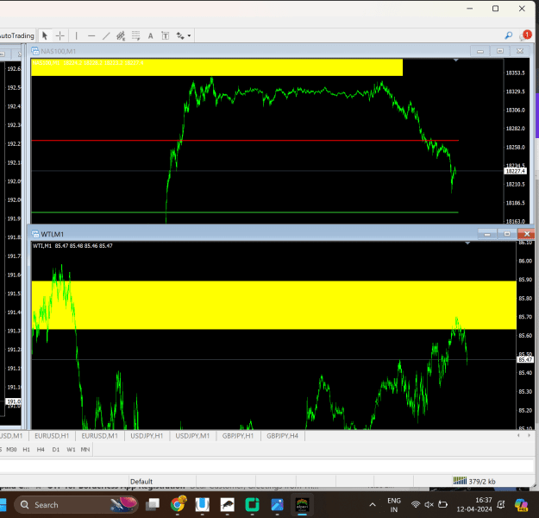Screen dimensions: 539x518
Task: Select the green horizontal line on NAS100 chart
Action: (245, 212)
